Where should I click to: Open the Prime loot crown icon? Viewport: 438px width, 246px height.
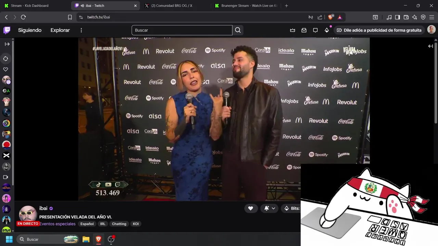(x=293, y=30)
